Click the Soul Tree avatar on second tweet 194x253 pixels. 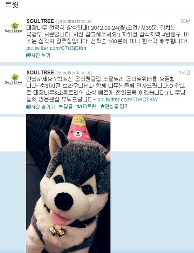pos(13,79)
